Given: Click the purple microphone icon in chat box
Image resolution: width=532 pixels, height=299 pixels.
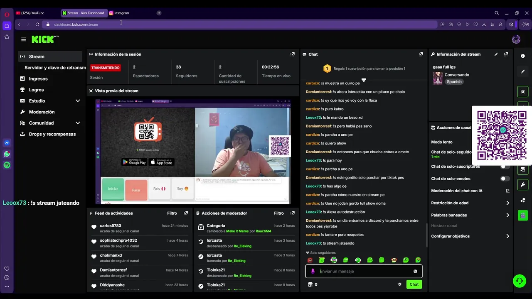Looking at the screenshot, I should 313,272.
